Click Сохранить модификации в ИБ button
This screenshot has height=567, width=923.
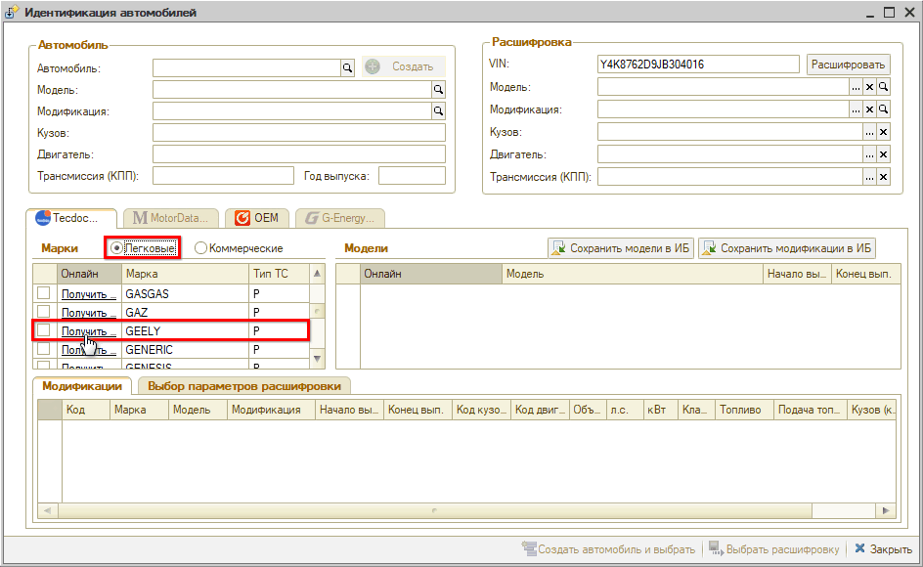[786, 248]
